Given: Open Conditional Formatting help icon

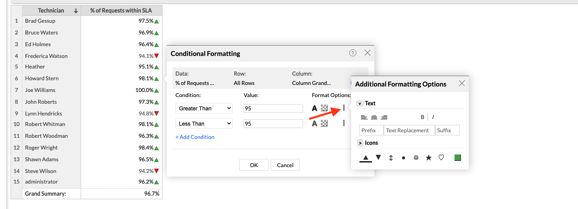Looking at the screenshot, I should coord(352,53).
